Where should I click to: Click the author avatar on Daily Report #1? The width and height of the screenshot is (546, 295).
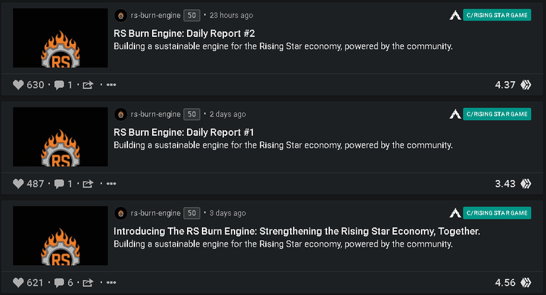[x=121, y=114]
